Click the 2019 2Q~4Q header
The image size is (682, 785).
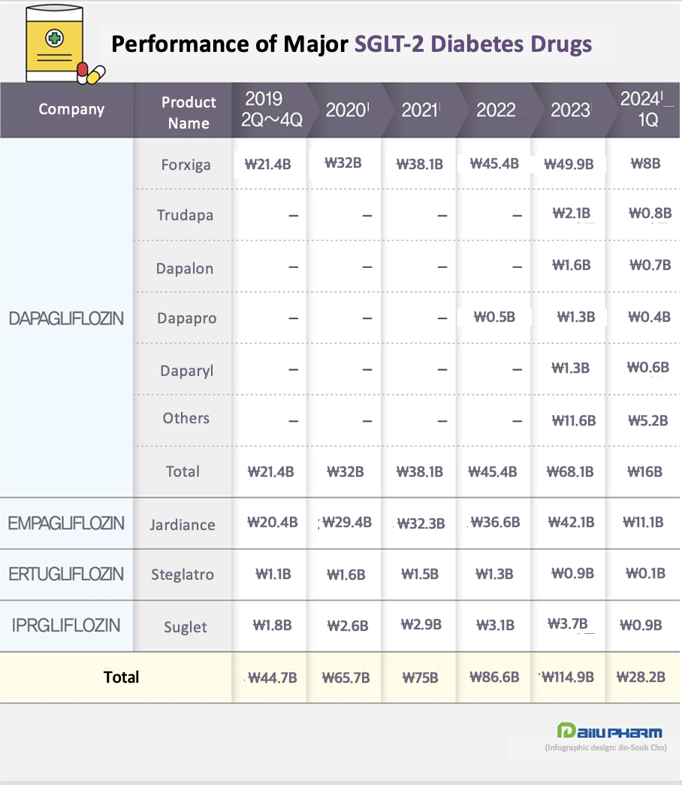coord(273,110)
